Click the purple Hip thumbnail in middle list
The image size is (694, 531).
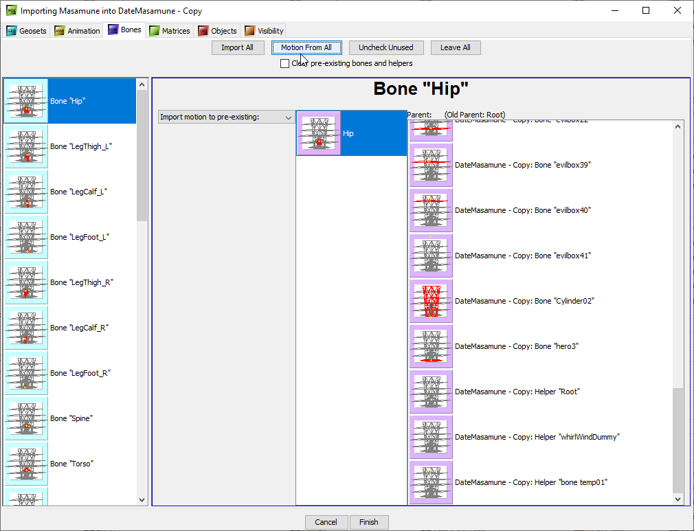coord(319,133)
